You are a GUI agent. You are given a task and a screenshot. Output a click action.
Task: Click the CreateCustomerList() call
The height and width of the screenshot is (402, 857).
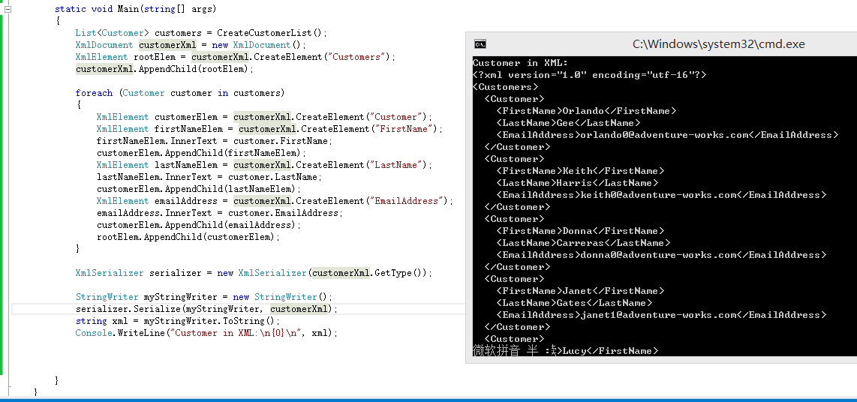point(272,33)
